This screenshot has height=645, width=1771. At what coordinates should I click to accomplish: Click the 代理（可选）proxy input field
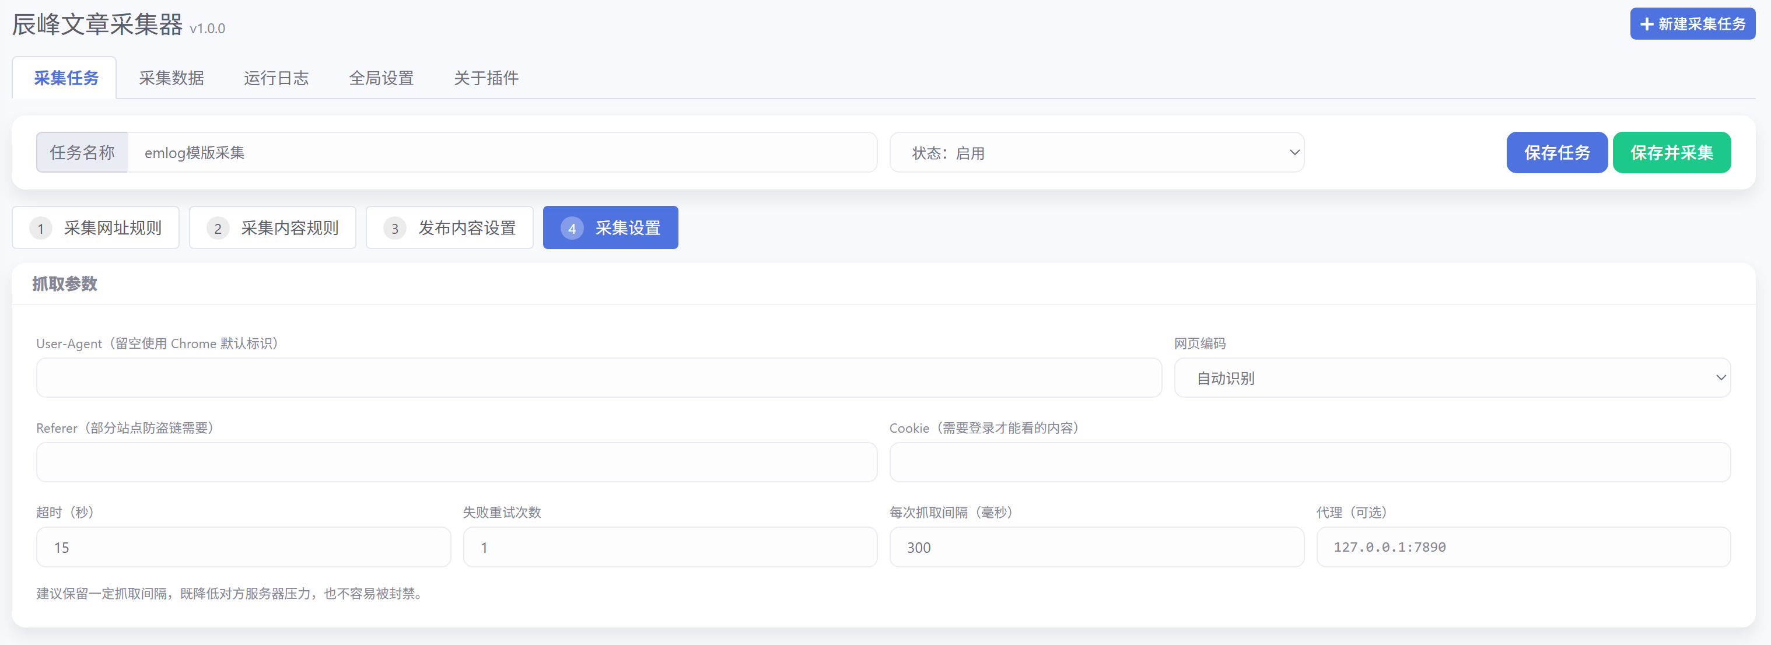click(x=1523, y=548)
